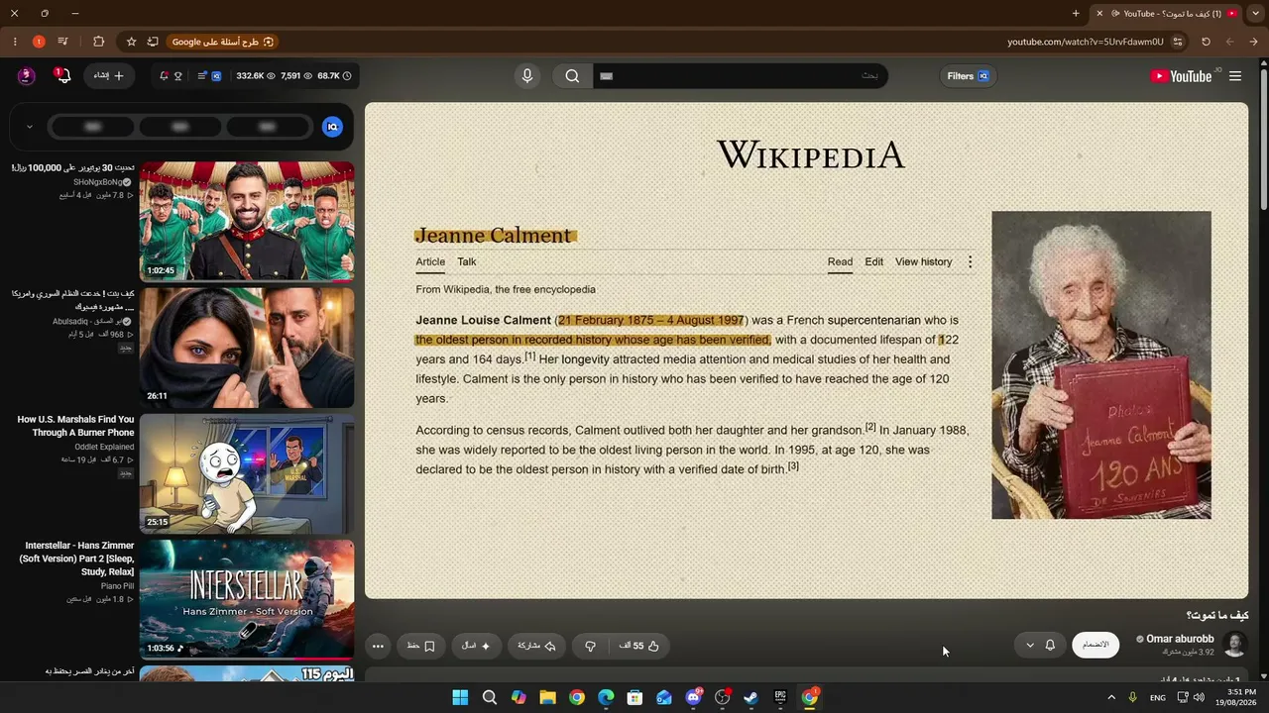Open the 1:02:45 SHoNgxBoNg video thumbnail
The image size is (1269, 713).
tap(247, 222)
